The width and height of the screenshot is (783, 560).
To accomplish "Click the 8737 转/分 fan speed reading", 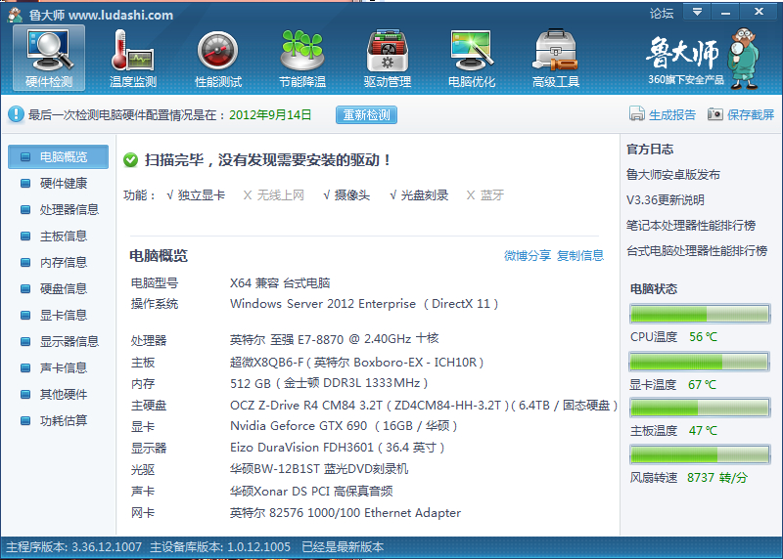I will point(717,478).
